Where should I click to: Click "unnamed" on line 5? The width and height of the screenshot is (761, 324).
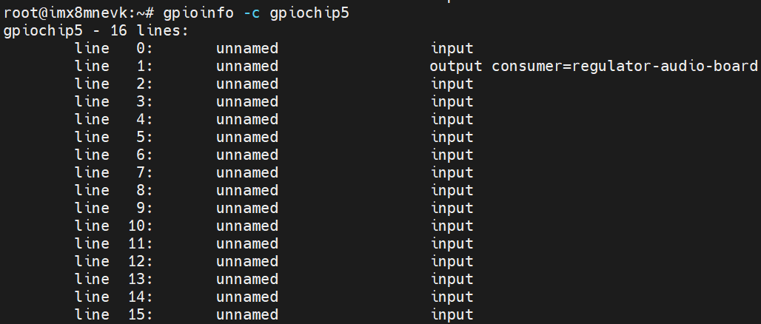(247, 138)
